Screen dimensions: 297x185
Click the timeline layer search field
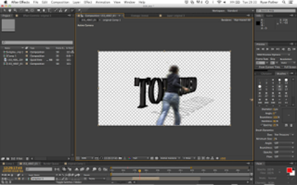click(39, 169)
